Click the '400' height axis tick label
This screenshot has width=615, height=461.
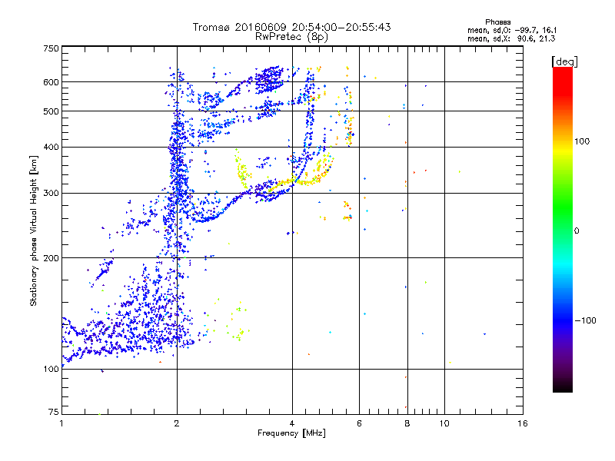[x=51, y=148]
